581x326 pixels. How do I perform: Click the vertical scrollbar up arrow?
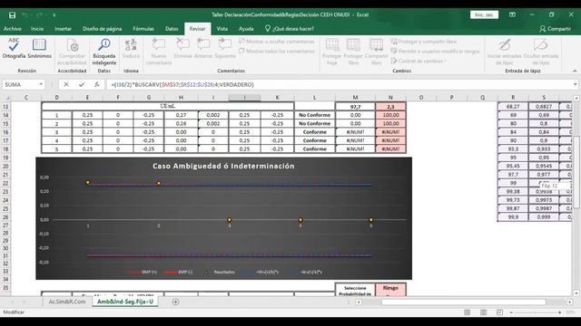coord(576,98)
